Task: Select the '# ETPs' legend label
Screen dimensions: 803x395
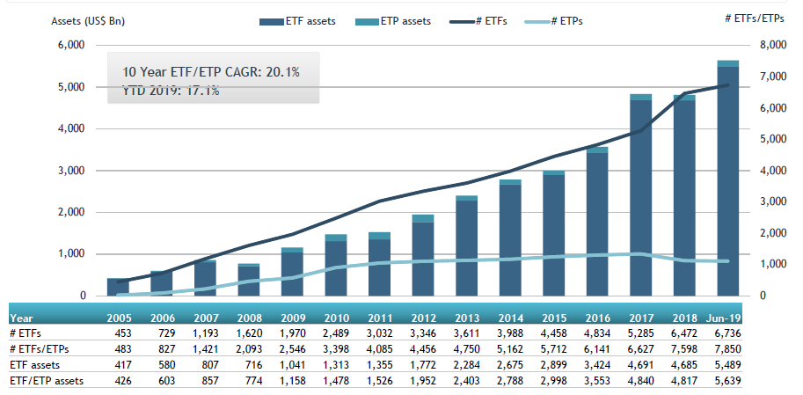Action: 567,21
